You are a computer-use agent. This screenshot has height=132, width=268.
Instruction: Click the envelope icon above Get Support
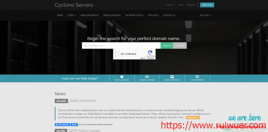[x=197, y=77]
